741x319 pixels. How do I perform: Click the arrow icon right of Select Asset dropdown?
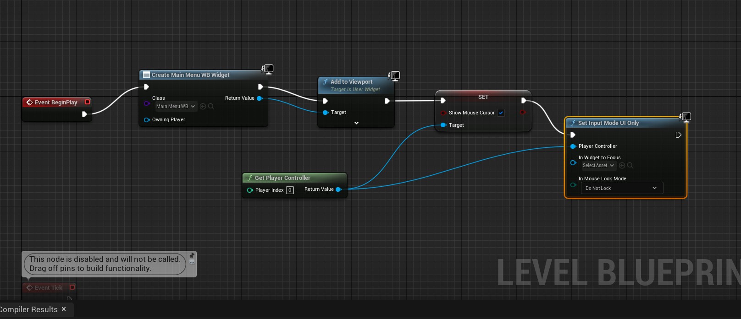pos(622,165)
